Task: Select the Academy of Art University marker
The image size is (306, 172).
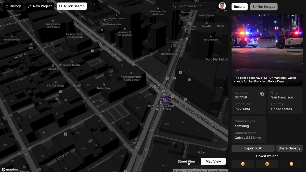Action: (x=125, y=32)
